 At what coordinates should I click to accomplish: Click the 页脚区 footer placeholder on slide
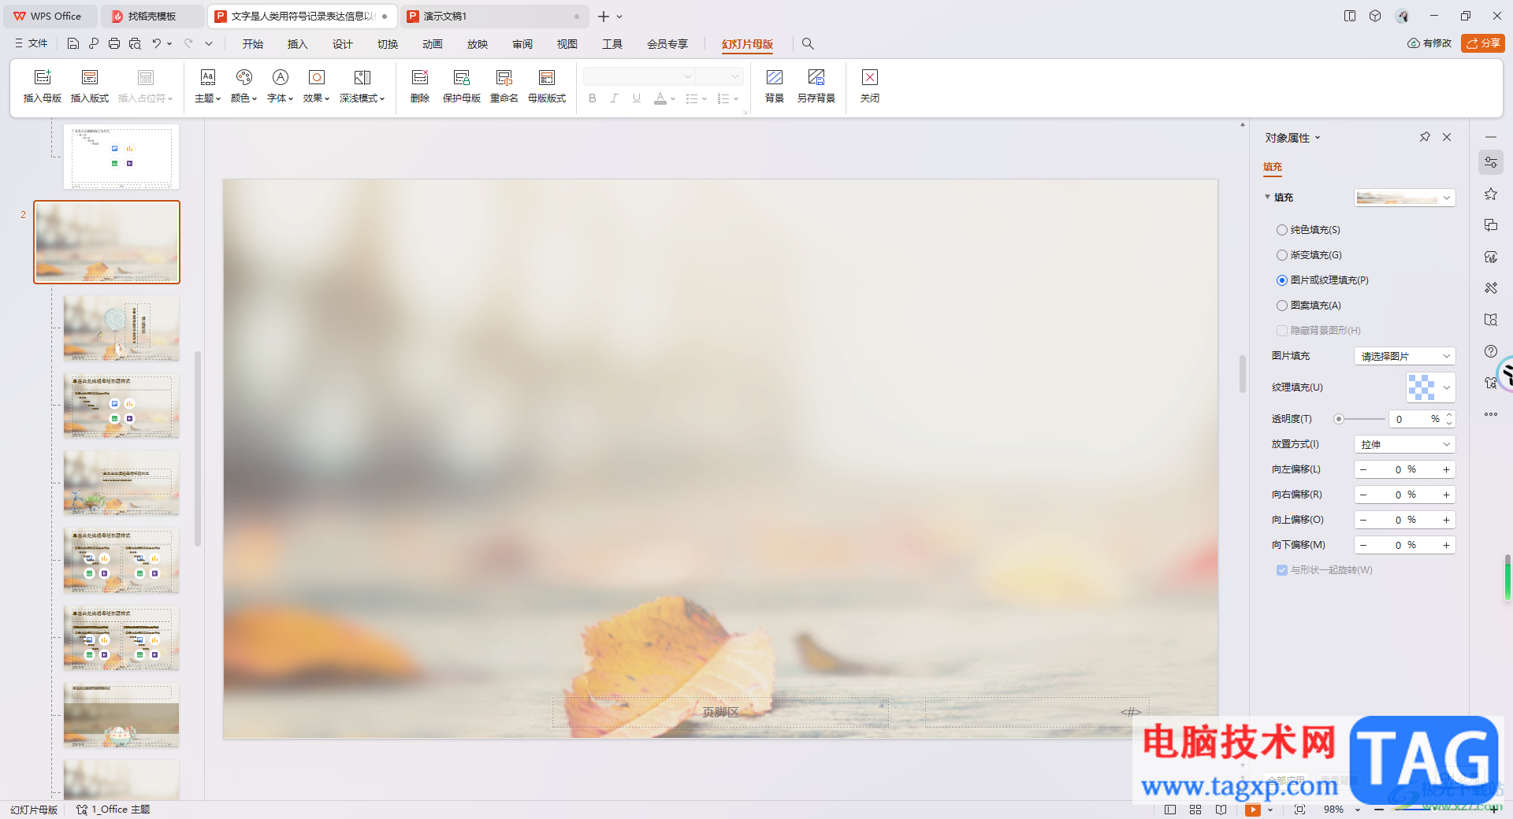(720, 712)
